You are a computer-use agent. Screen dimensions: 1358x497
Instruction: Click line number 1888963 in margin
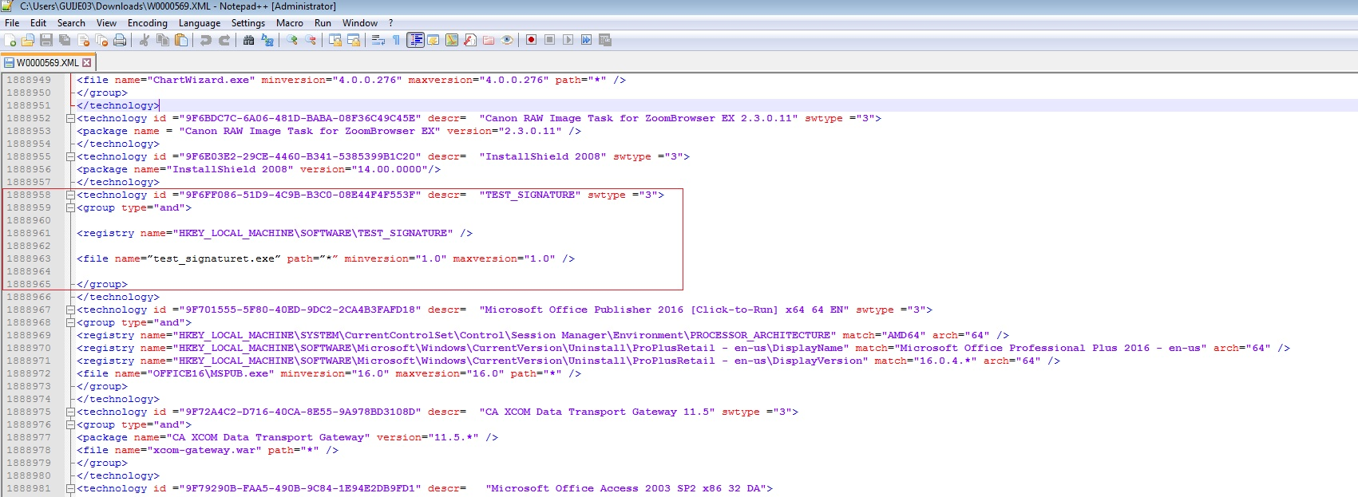(x=29, y=258)
